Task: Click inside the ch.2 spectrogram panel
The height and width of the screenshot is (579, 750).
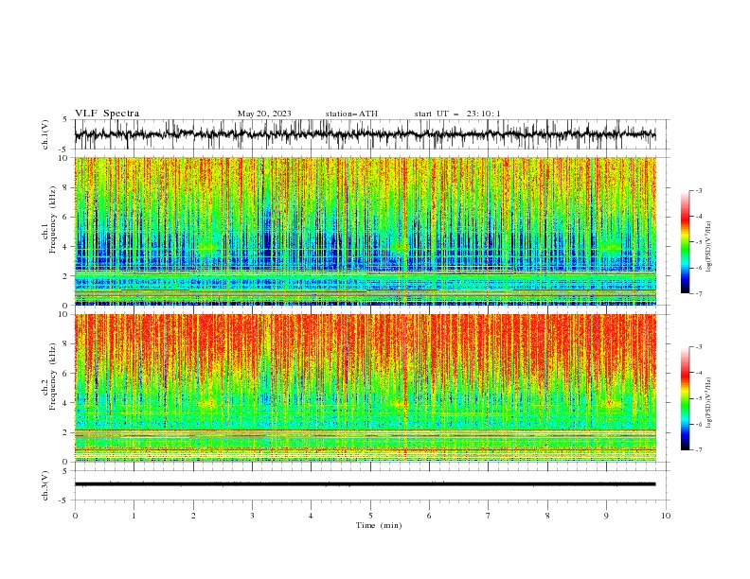Action: click(365, 388)
